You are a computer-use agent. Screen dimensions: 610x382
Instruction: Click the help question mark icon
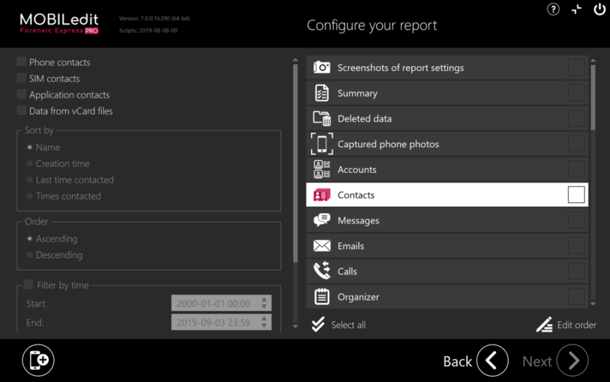(x=554, y=10)
